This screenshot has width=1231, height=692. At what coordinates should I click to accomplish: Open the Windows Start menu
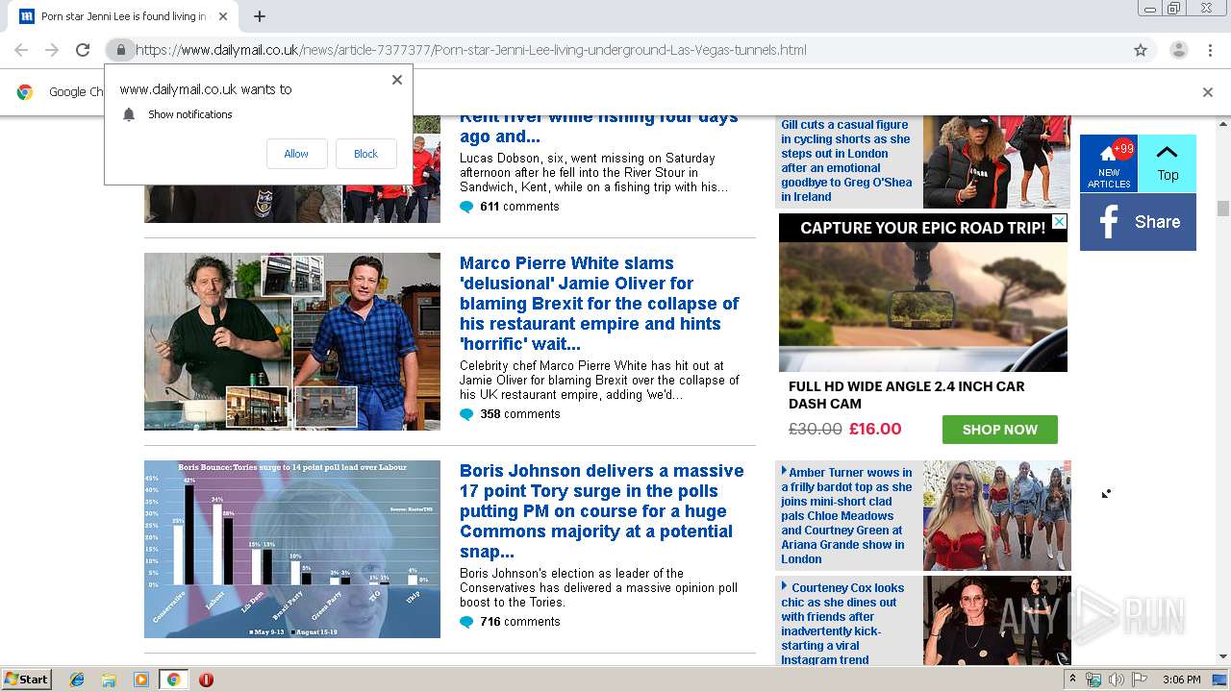(27, 680)
